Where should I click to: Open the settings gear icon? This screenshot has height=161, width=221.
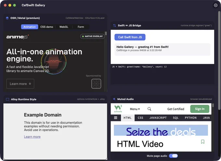pos(215,5)
